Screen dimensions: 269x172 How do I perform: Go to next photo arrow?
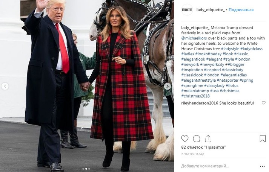click(167, 87)
